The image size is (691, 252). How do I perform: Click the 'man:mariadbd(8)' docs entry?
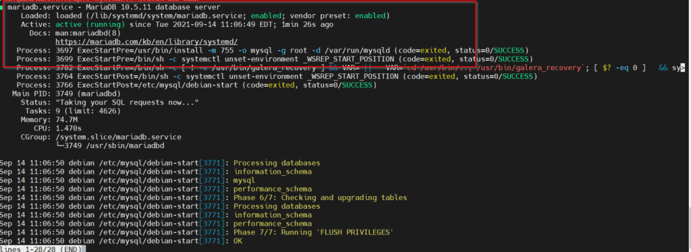click(88, 33)
